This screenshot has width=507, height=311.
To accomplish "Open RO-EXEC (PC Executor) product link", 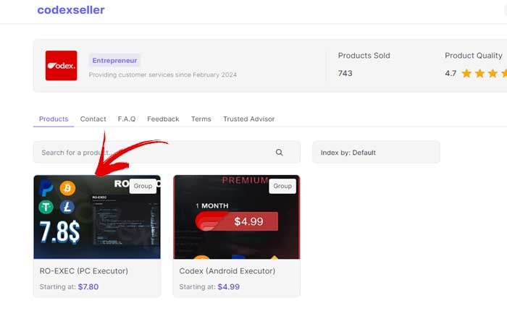I will pyautogui.click(x=83, y=271).
